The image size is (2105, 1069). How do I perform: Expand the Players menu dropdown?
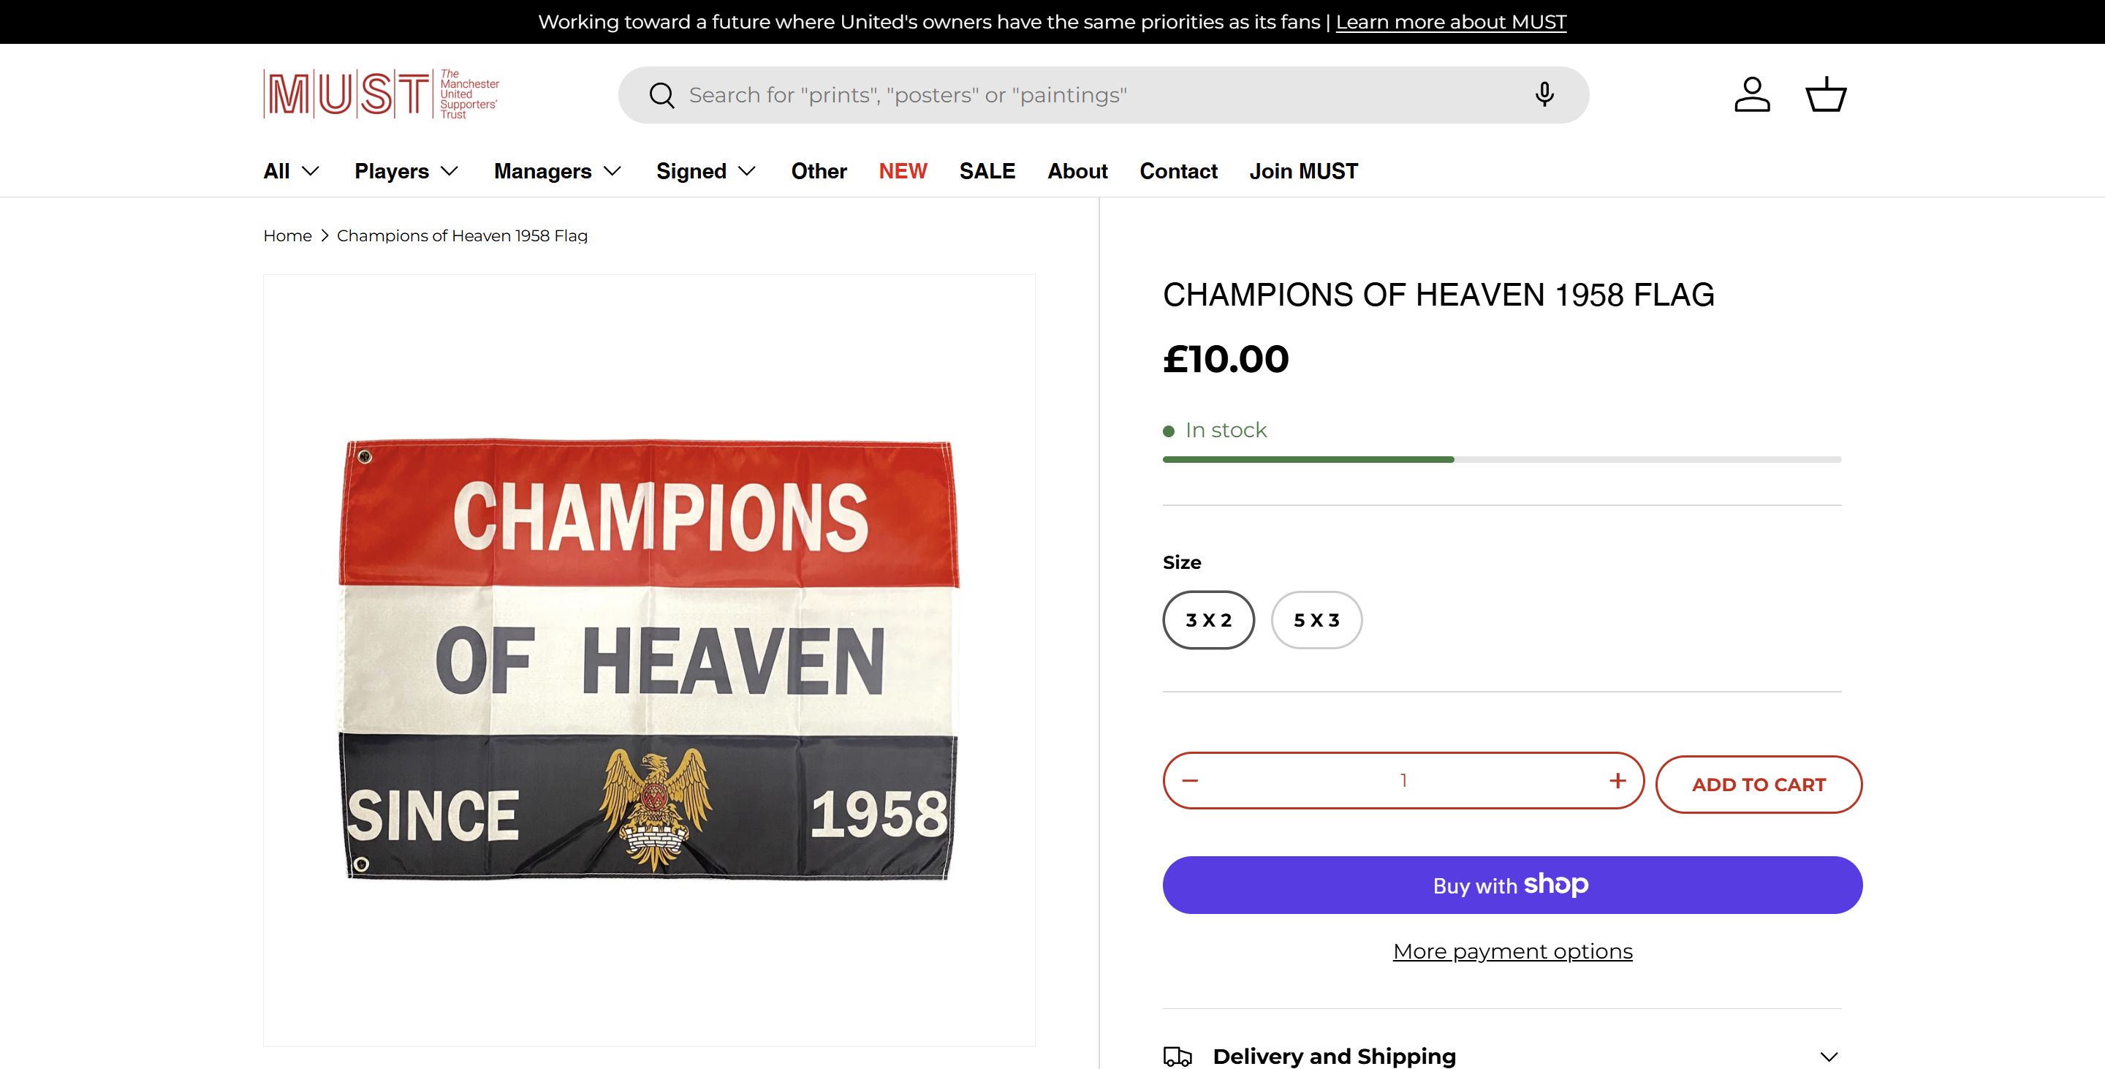click(x=406, y=171)
